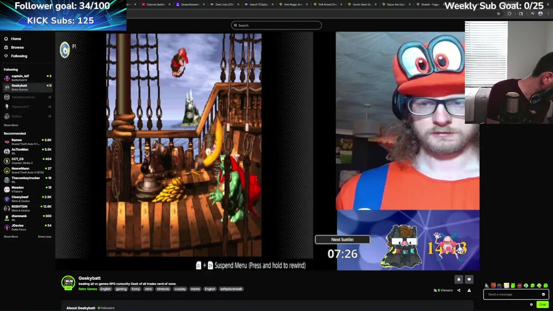The width and height of the screenshot is (553, 311).
Task: Open chat settings gear icon
Action: (531, 305)
